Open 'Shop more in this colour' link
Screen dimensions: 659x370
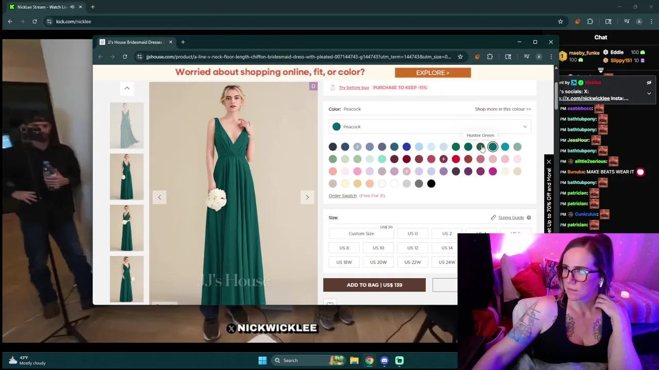click(x=502, y=109)
